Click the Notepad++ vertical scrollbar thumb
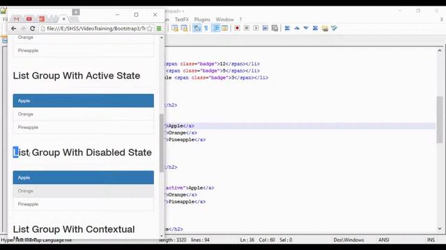The height and width of the screenshot is (250, 446). coord(440,119)
